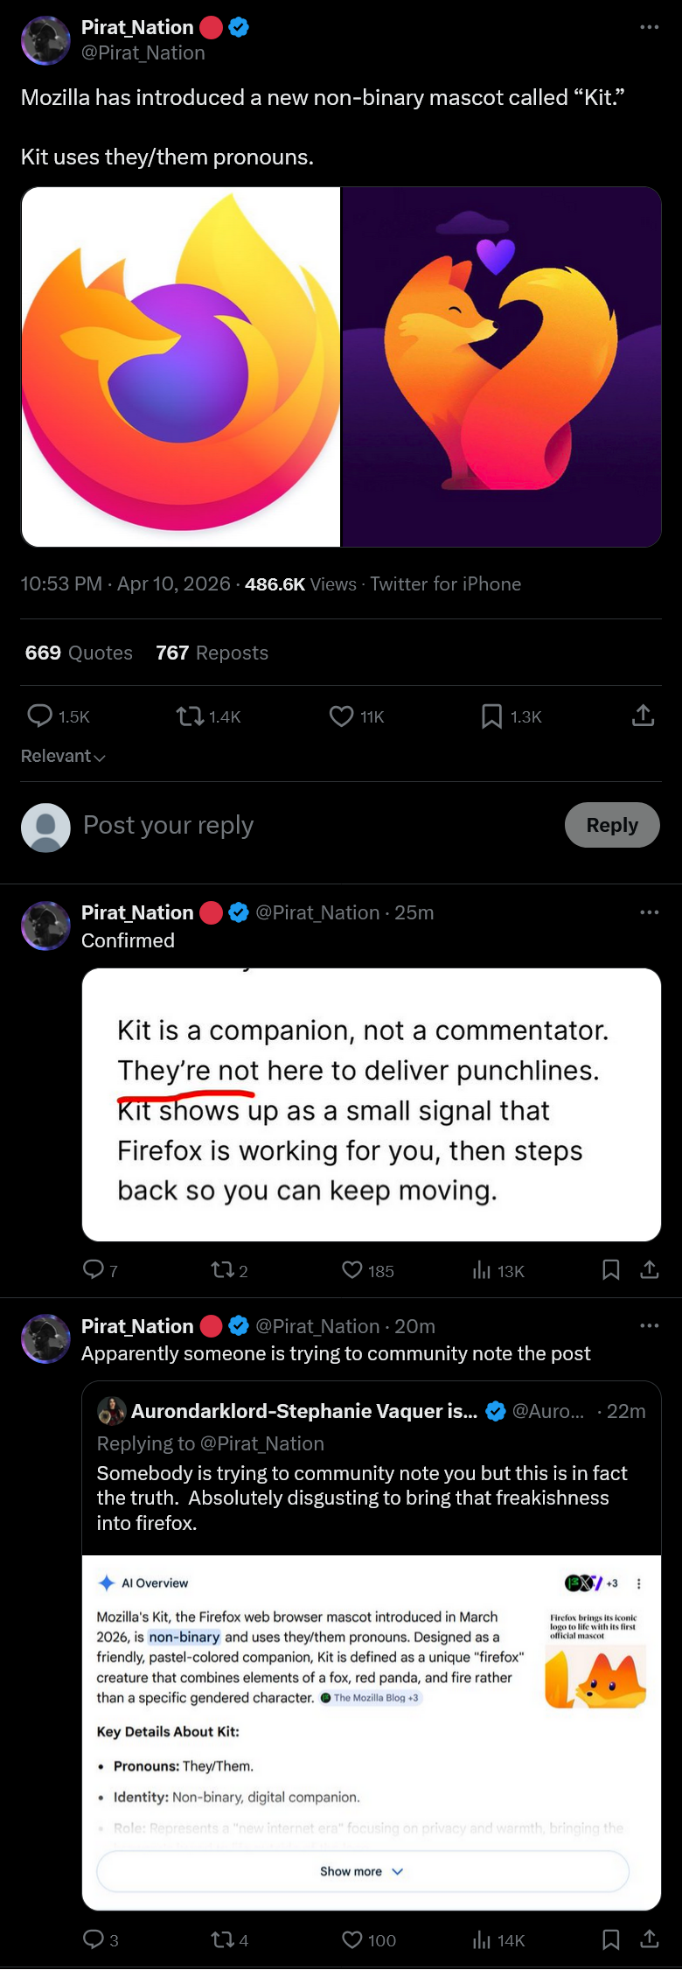682x1970 pixels.
Task: Open the Kit fox mascot image
Action: [501, 367]
